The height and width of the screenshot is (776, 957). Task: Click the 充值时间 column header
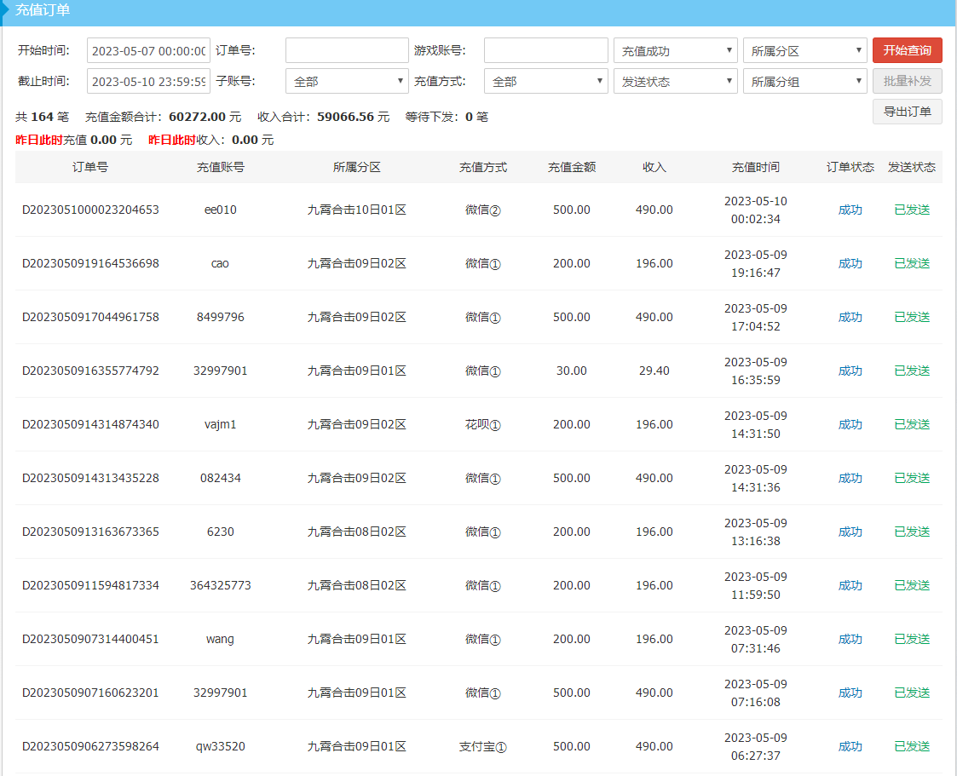tap(755, 168)
